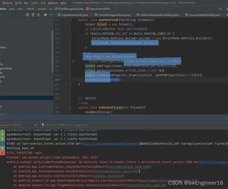Hide the project panel with minus icon
The image size is (228, 189).
coord(51,15)
